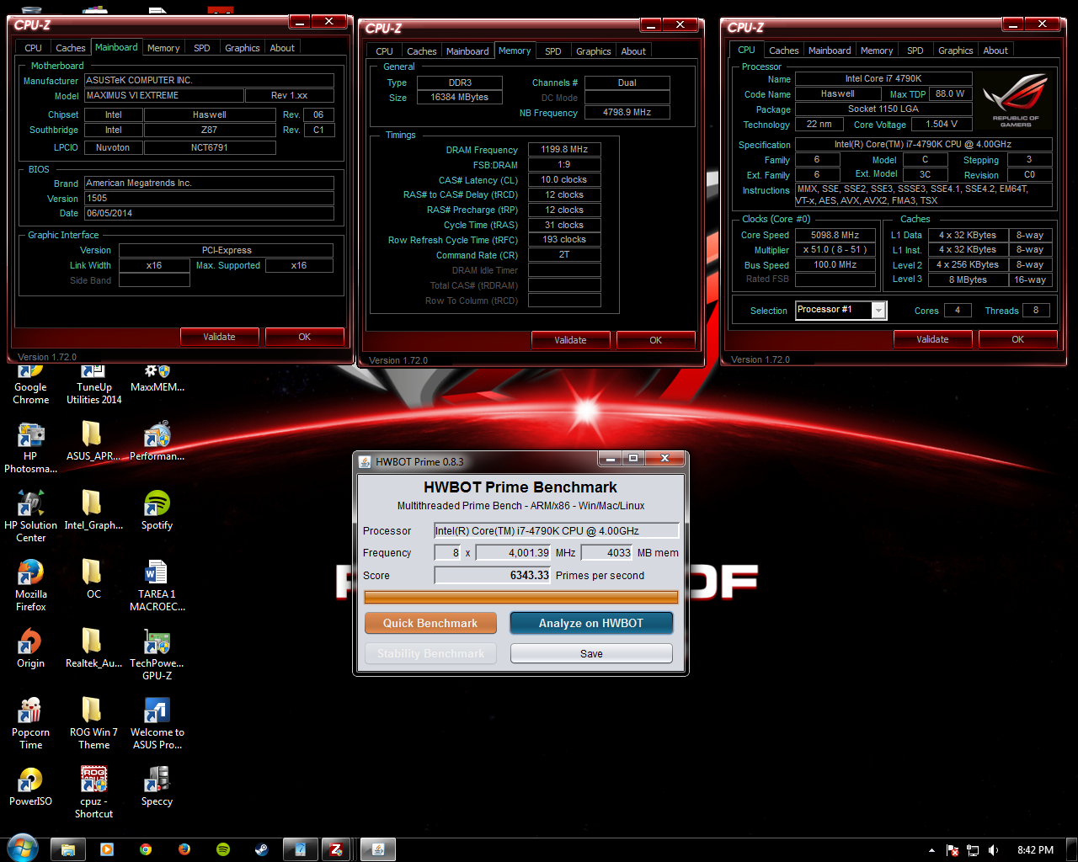Click BIOS version value 1505
The height and width of the screenshot is (862, 1078).
pyautogui.click(x=209, y=198)
